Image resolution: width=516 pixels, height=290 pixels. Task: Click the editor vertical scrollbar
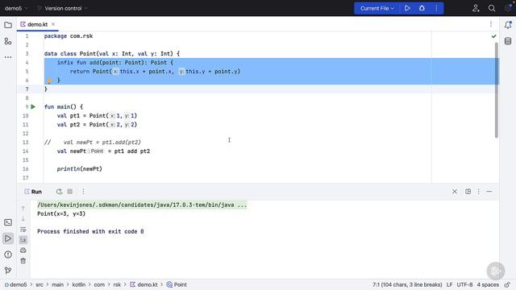pyautogui.click(x=497, y=90)
